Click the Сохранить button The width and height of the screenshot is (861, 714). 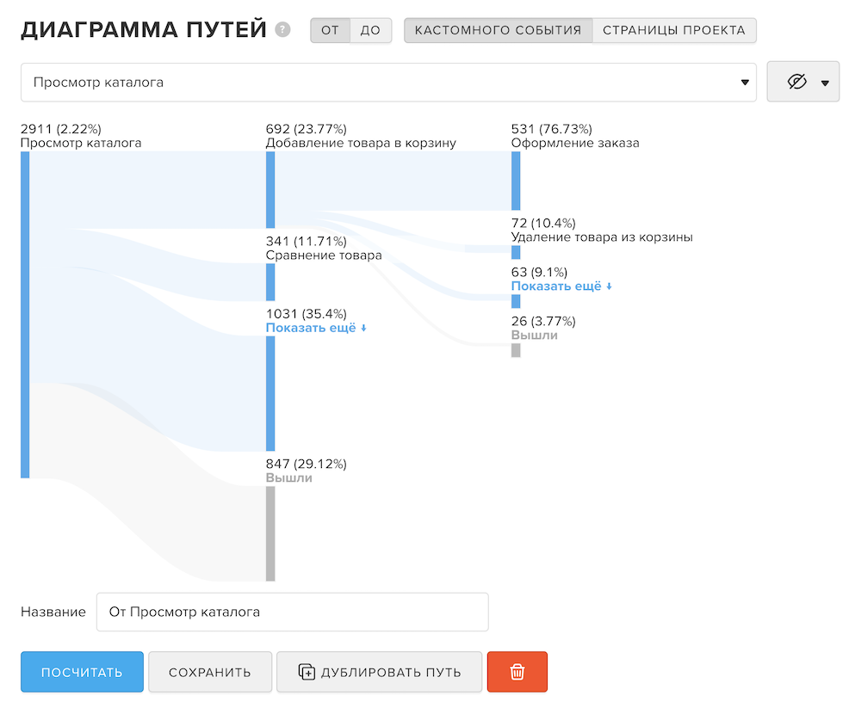coord(210,672)
